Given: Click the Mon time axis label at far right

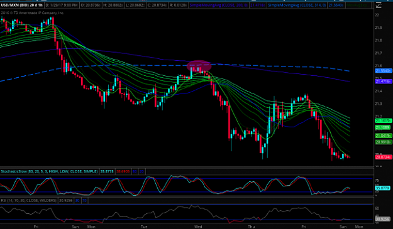Looking at the screenshot, I should [359, 226].
